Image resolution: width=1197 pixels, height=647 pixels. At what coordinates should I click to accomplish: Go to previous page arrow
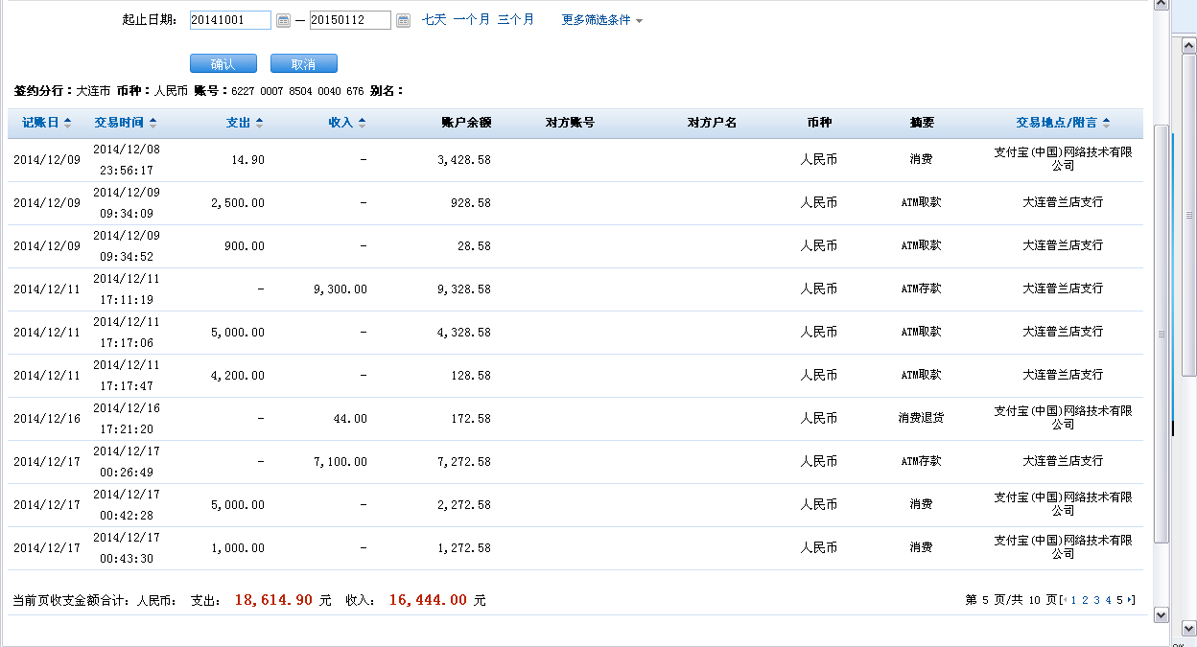coord(1063,600)
